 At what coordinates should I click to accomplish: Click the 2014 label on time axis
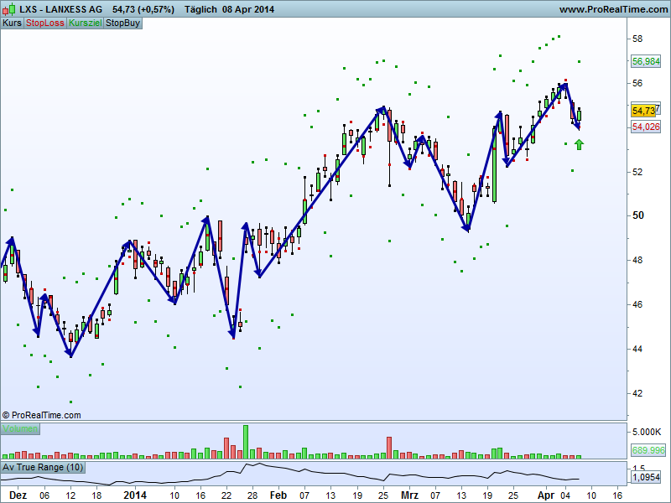click(135, 495)
